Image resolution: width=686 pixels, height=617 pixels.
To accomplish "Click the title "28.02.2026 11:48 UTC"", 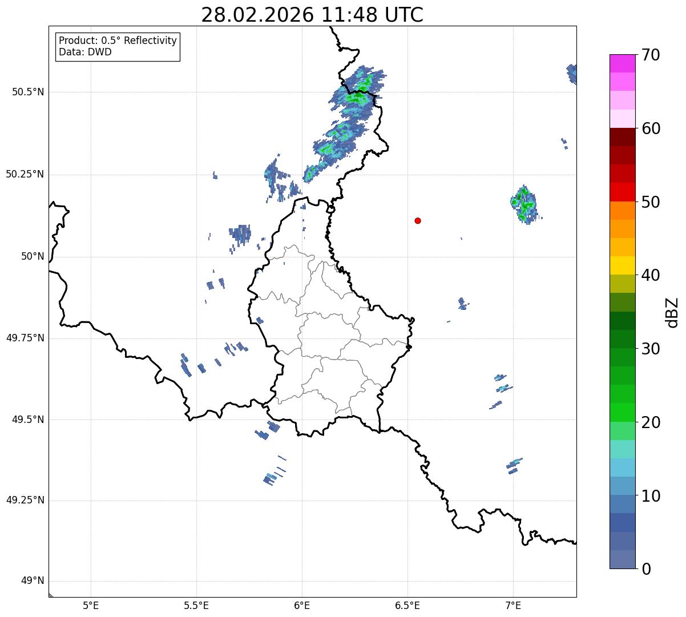I will [x=312, y=15].
